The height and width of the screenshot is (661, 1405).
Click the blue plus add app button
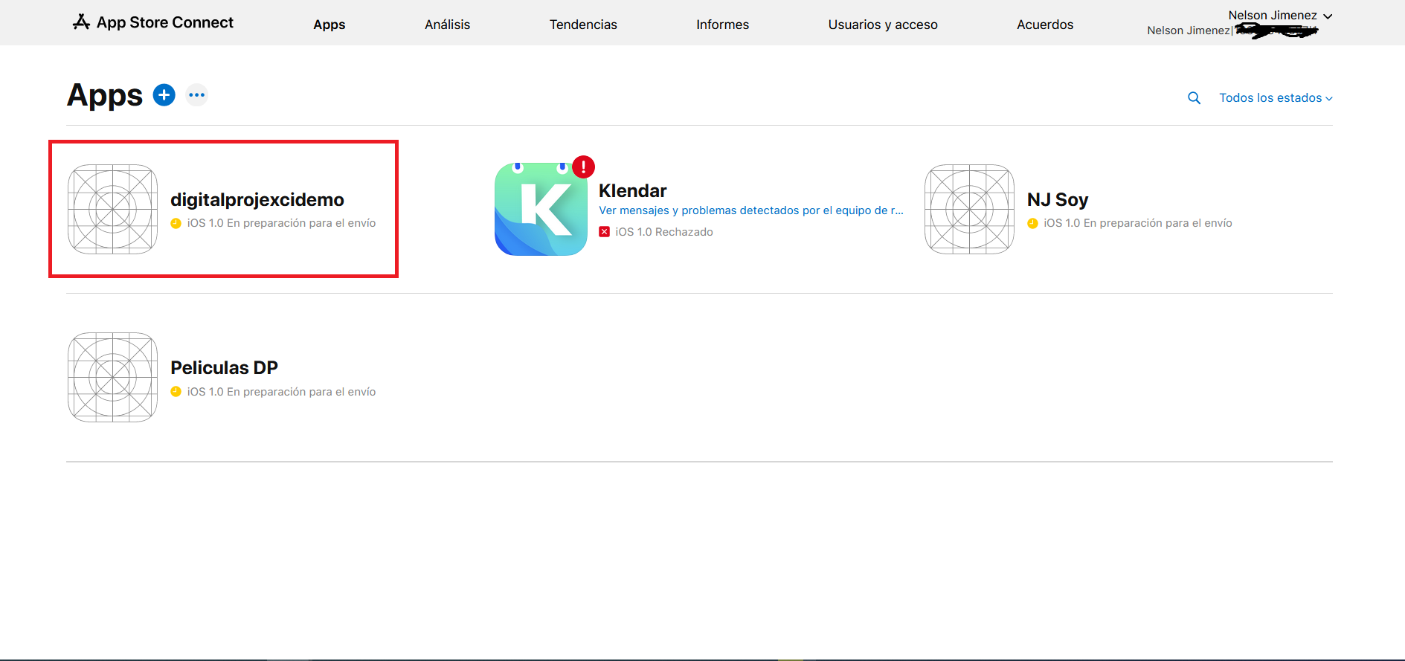(164, 95)
